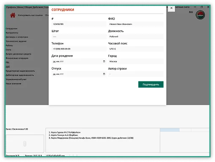Select Сотрудники in the left sidebar

coord(11,29)
